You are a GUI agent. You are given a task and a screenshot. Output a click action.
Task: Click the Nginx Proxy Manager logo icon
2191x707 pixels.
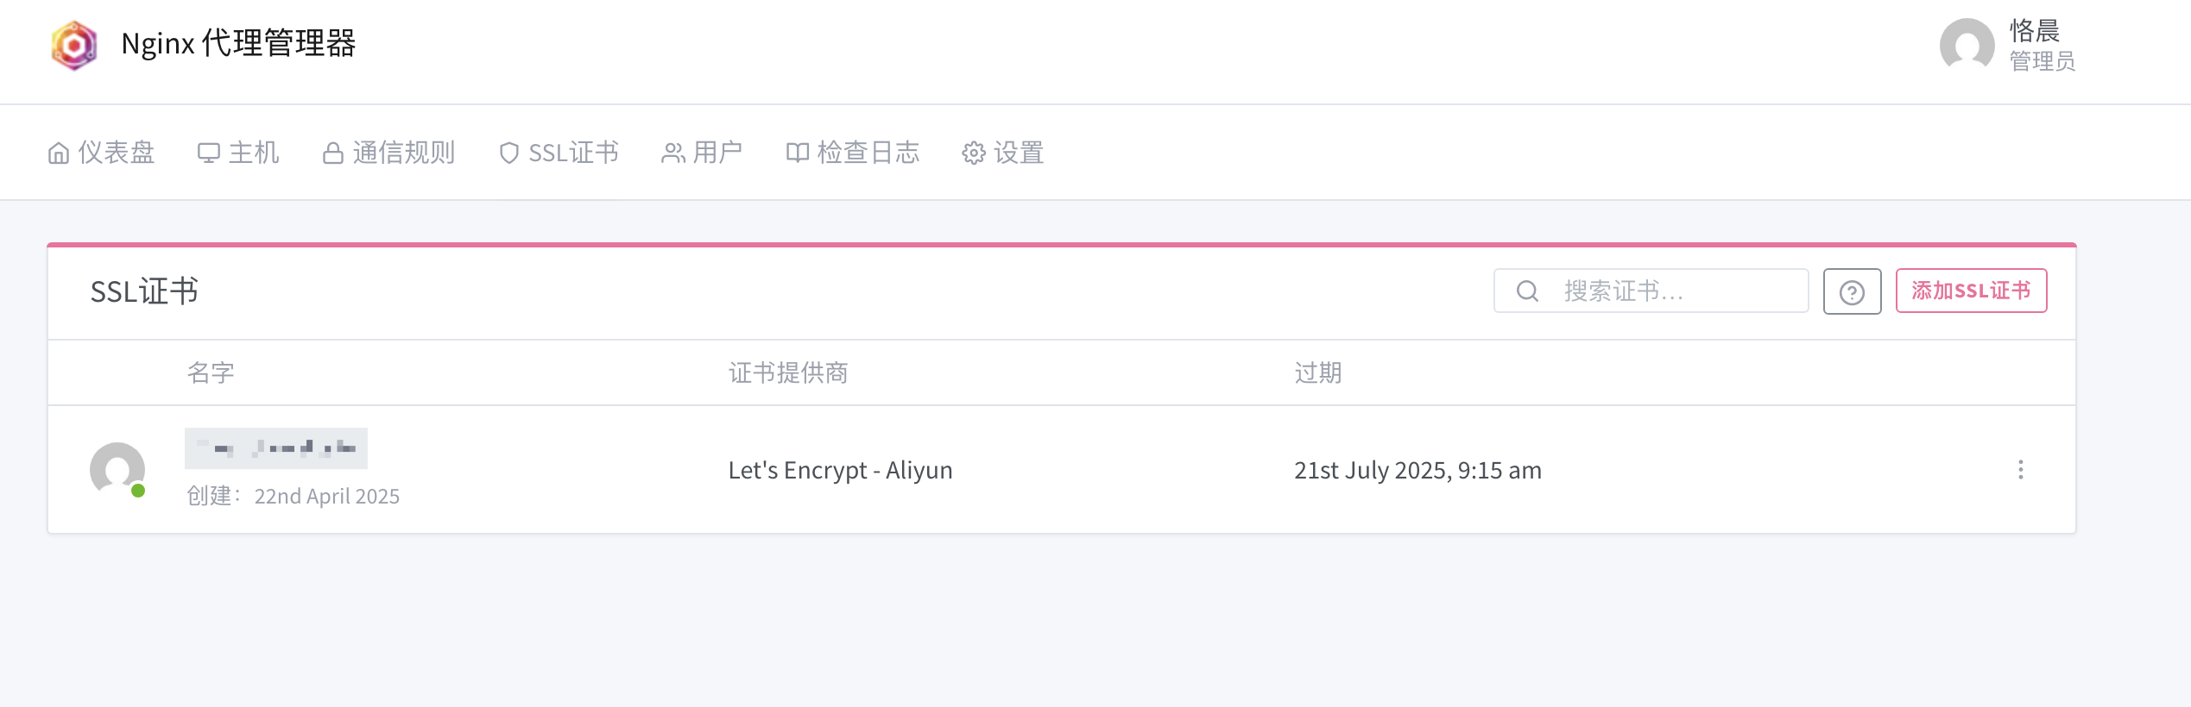74,45
